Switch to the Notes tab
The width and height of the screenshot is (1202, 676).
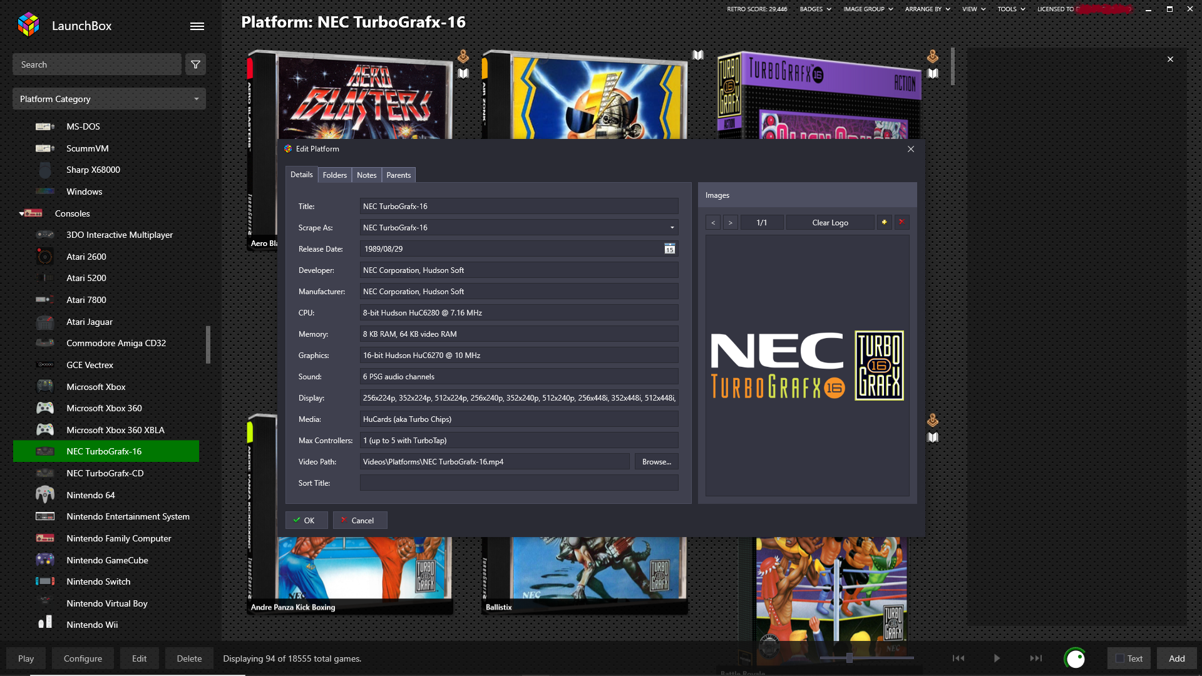coord(366,175)
